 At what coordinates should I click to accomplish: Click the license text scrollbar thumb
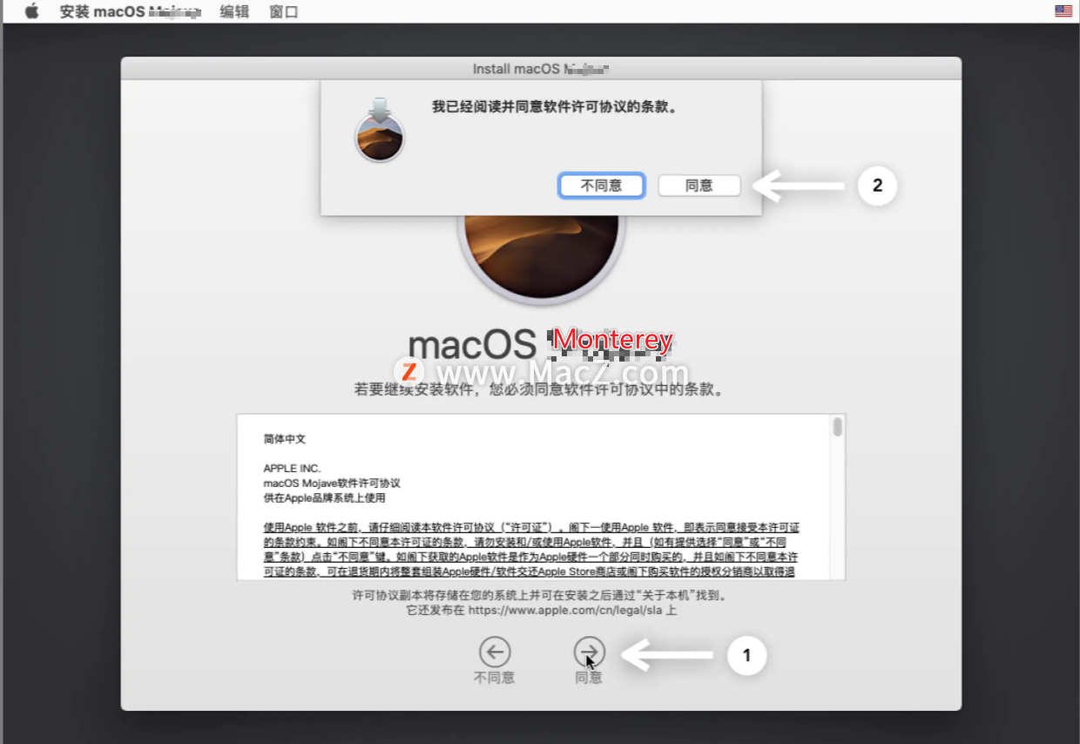click(x=837, y=426)
